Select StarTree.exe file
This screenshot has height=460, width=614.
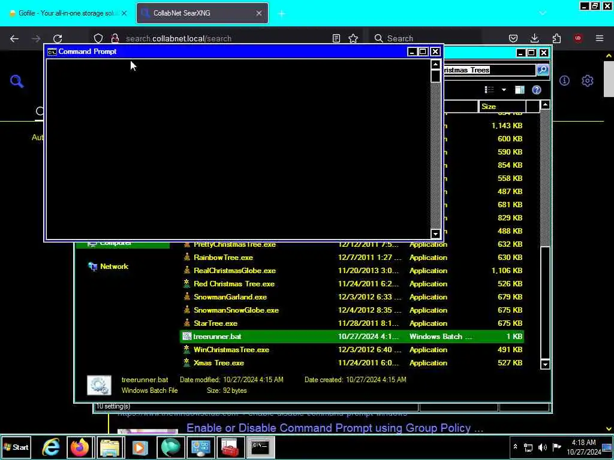coord(215,323)
